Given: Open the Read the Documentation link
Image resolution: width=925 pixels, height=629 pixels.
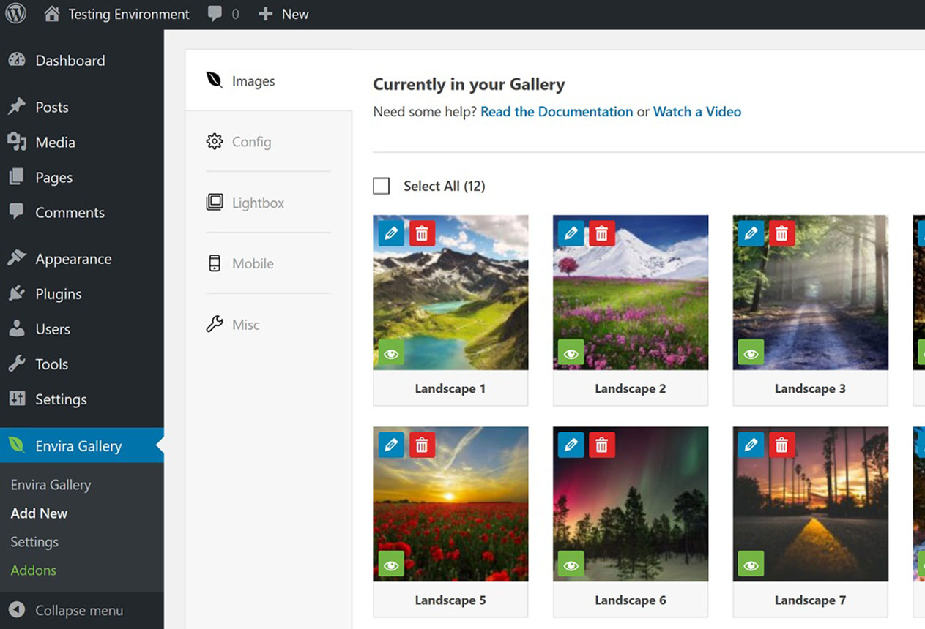Looking at the screenshot, I should point(557,112).
